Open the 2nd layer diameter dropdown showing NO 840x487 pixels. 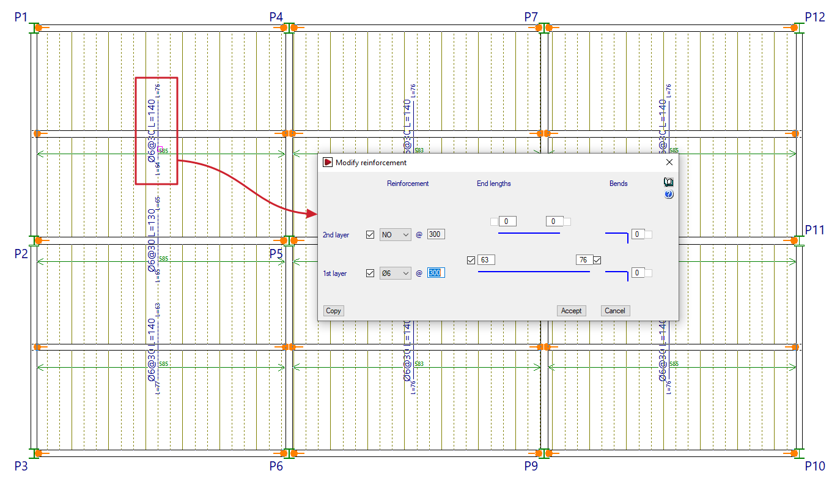396,234
